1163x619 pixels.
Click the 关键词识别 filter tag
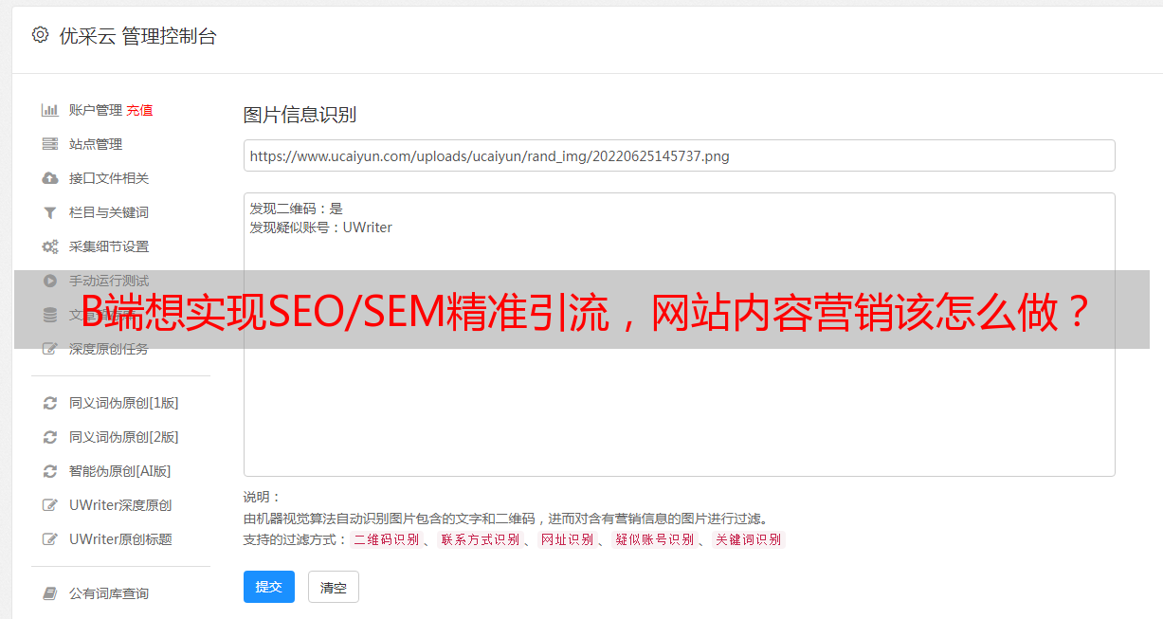(749, 539)
